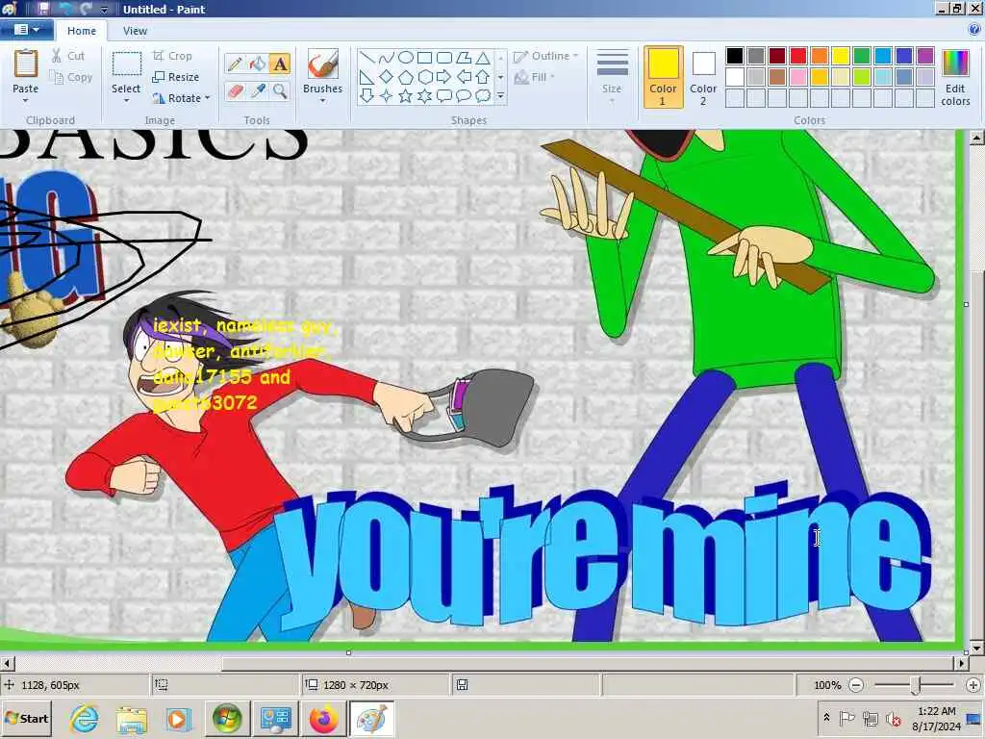Choose the Right arrow shape
This screenshot has width=985, height=739.
pos(444,77)
